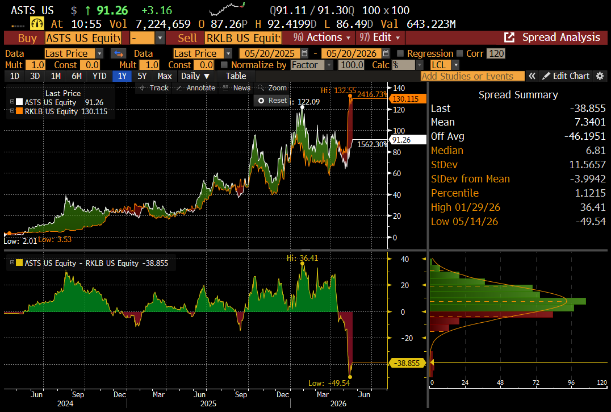Click the first Mult 1.0 field

pos(35,65)
